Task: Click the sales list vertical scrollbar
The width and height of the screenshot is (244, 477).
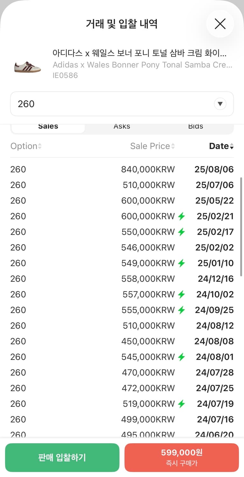Action: click(x=242, y=226)
